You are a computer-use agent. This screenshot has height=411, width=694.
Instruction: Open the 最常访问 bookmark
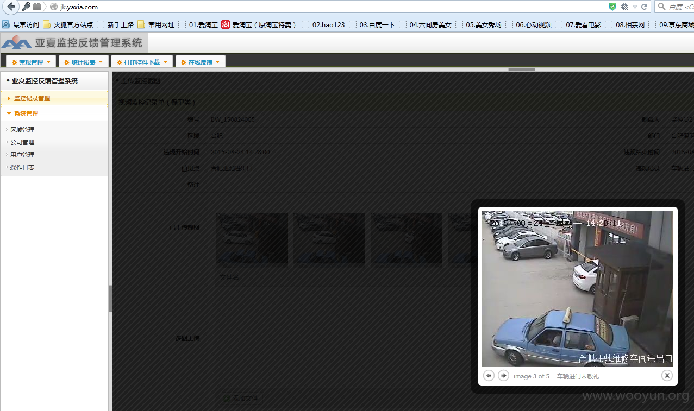[x=21, y=24]
